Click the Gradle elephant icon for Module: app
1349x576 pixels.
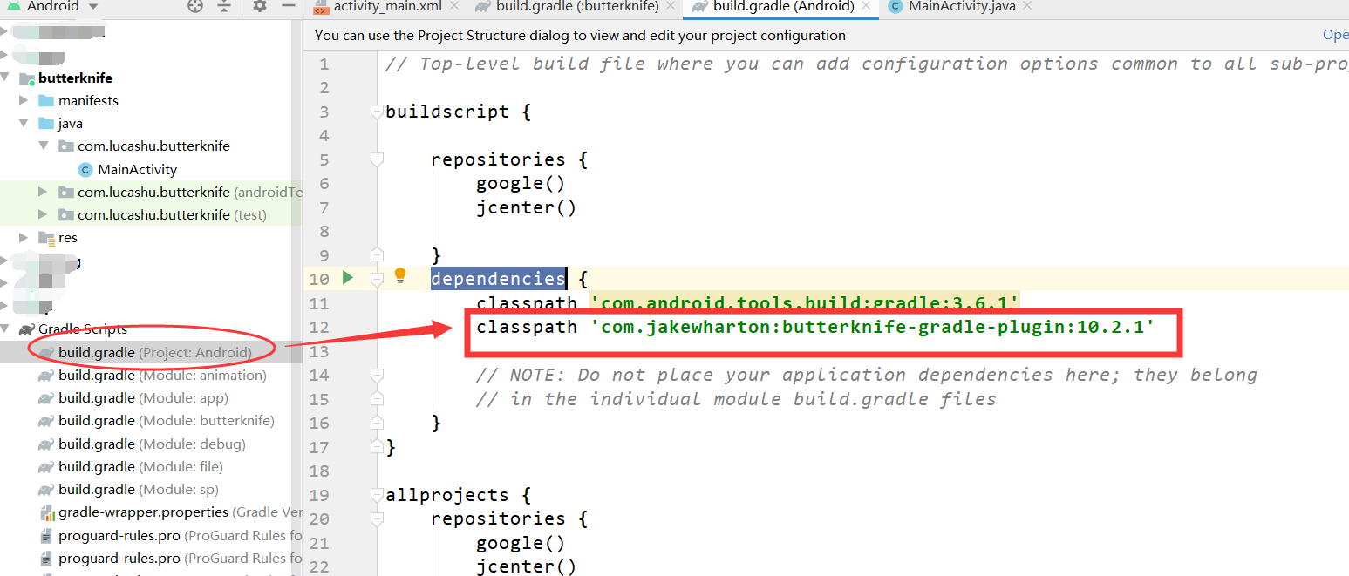click(46, 397)
